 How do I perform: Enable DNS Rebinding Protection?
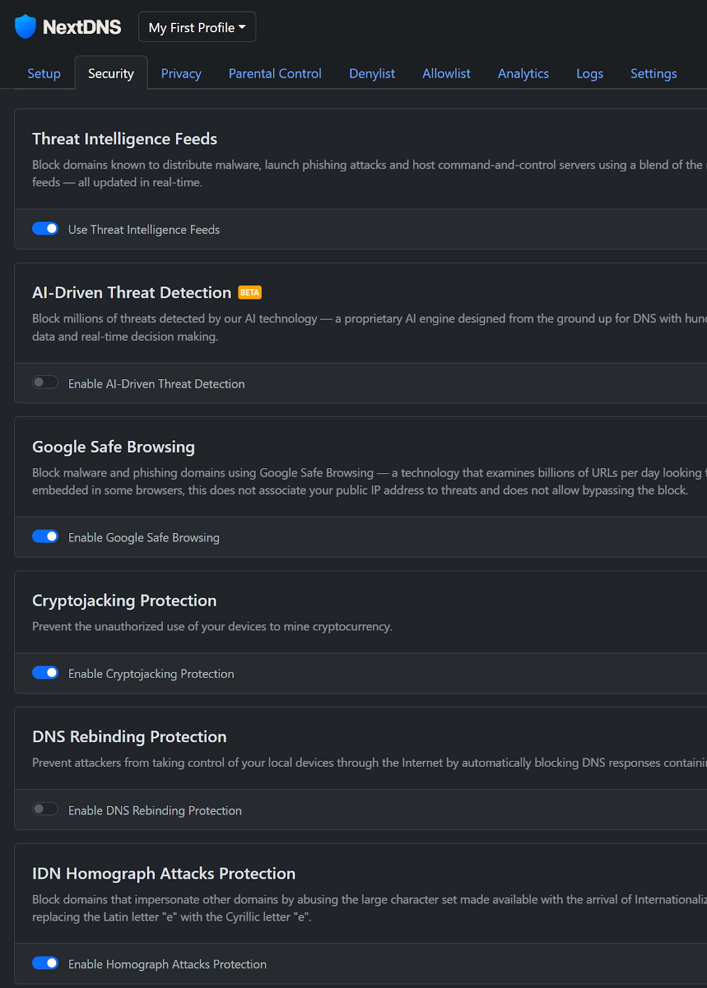45,808
